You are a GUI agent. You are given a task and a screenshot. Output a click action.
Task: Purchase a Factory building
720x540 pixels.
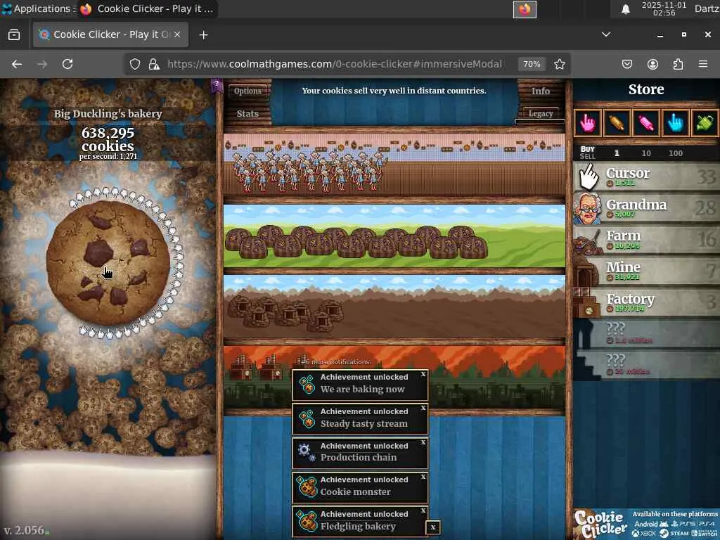tap(646, 302)
